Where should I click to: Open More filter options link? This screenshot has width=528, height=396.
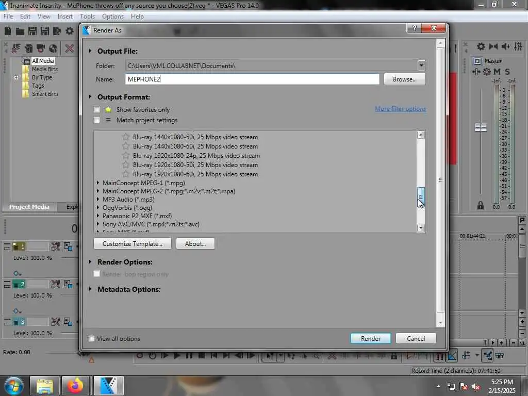[x=400, y=109]
